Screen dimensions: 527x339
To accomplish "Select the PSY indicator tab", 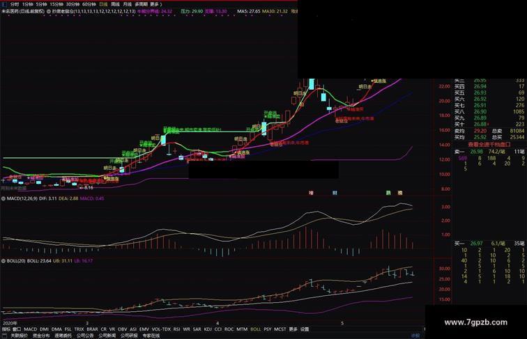I will click(268, 329).
